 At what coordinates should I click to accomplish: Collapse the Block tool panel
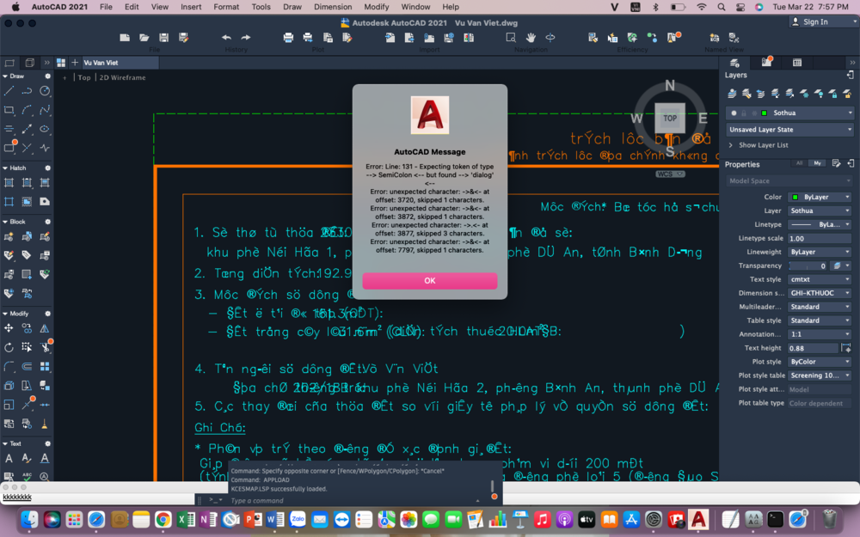(5, 222)
